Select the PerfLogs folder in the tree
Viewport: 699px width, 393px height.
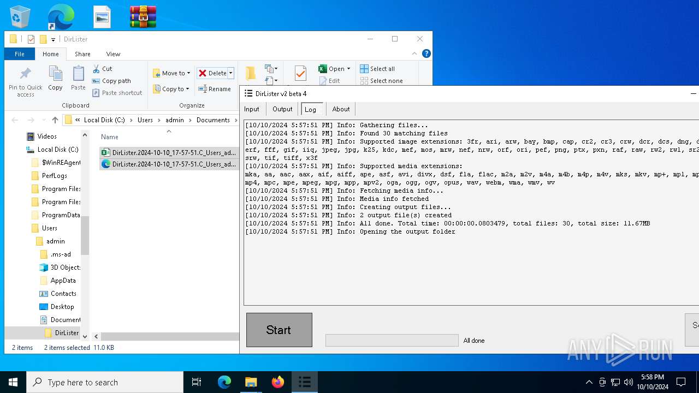click(49, 176)
